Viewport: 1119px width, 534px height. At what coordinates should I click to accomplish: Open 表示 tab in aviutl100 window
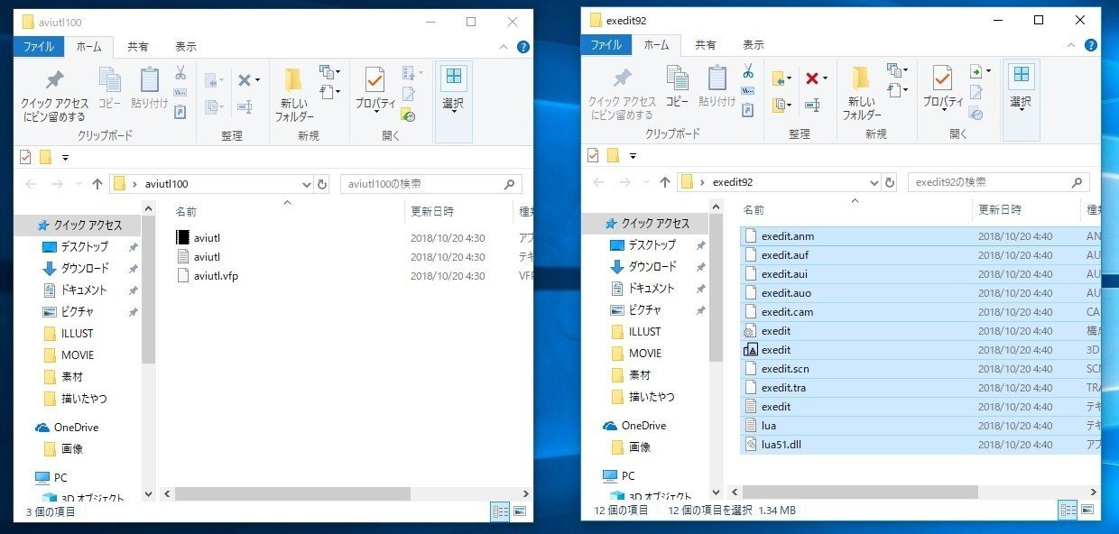186,46
